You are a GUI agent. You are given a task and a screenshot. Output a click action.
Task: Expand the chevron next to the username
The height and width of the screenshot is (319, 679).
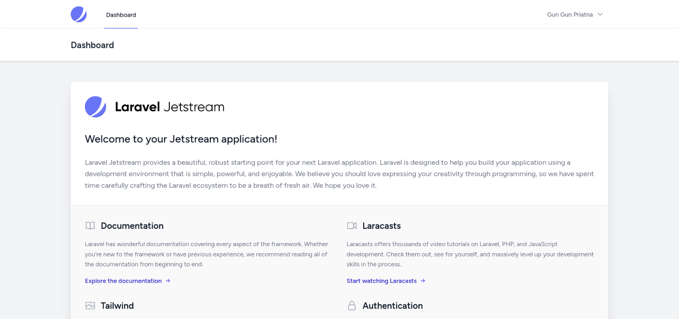(x=600, y=14)
